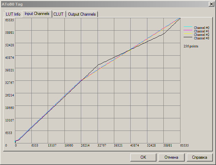Viewport: 216px width, 165px height.
Task: Click the Отмена cancel button
Action: [x=171, y=157]
